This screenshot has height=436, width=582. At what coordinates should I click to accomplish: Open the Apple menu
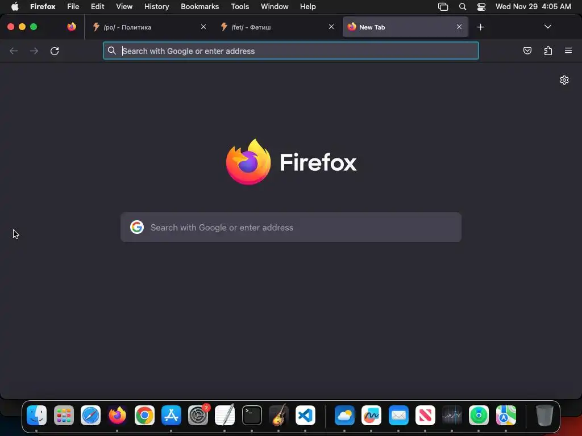(15, 7)
